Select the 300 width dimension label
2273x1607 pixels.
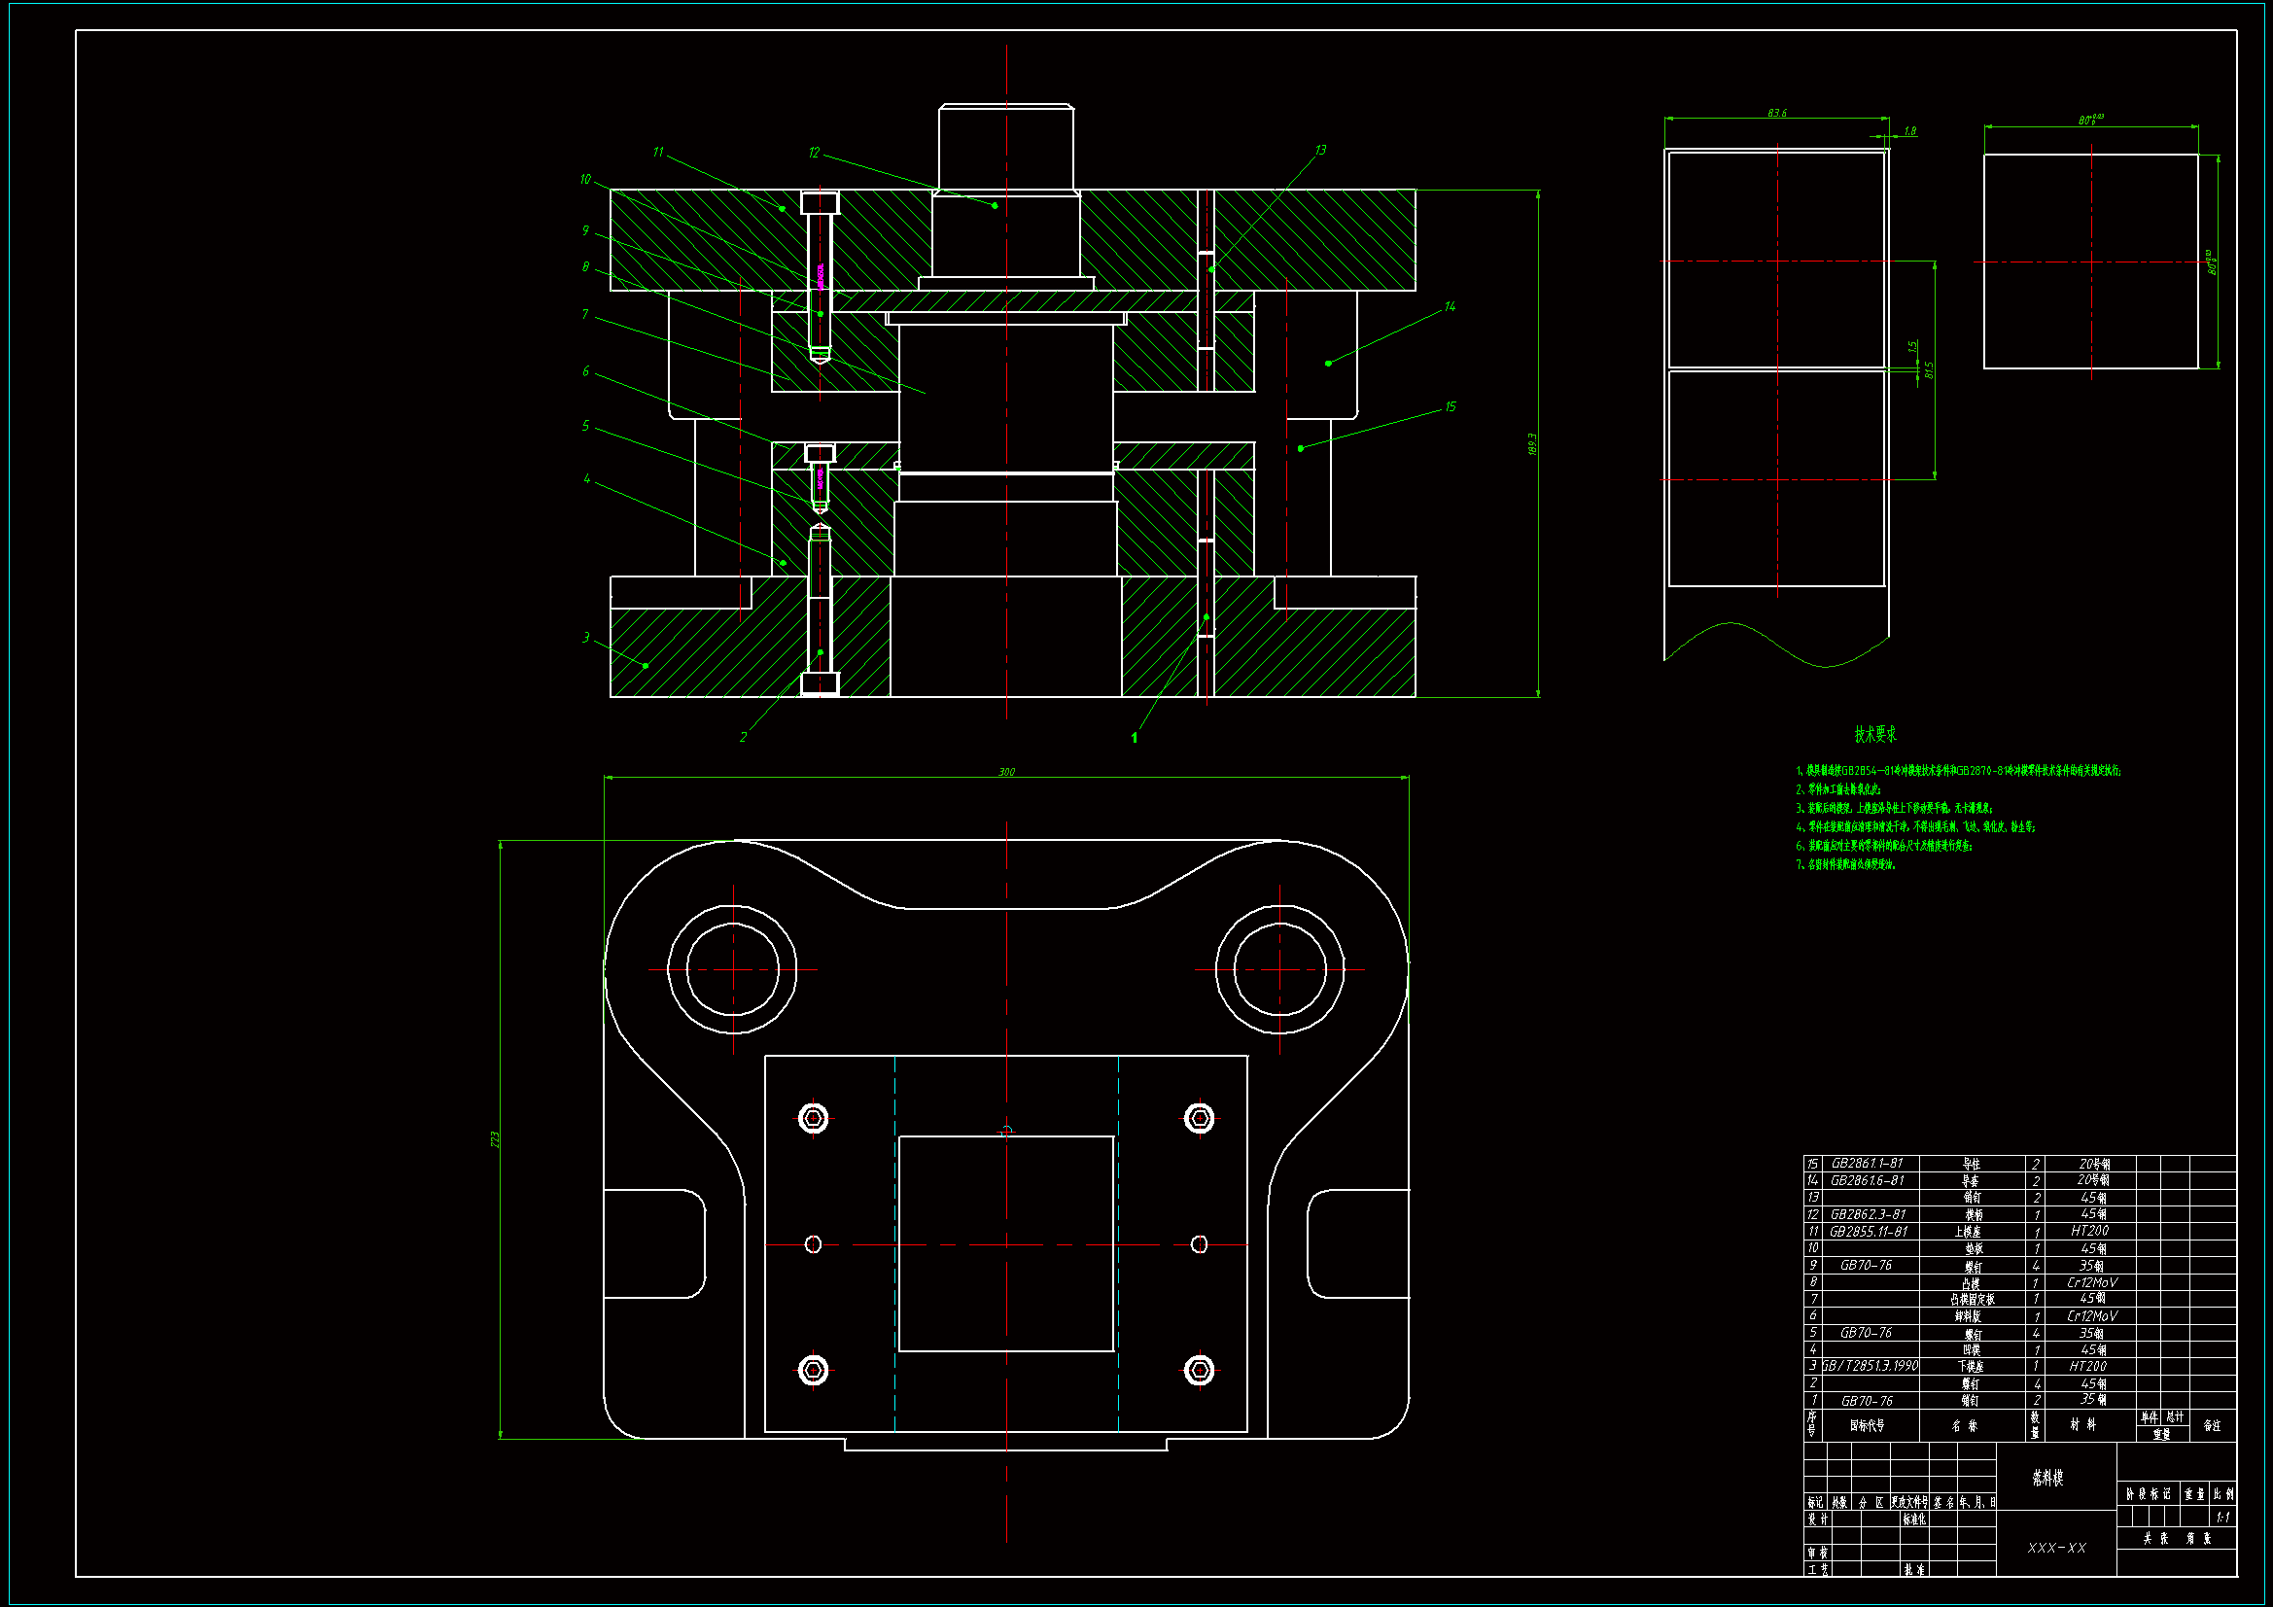[1006, 772]
